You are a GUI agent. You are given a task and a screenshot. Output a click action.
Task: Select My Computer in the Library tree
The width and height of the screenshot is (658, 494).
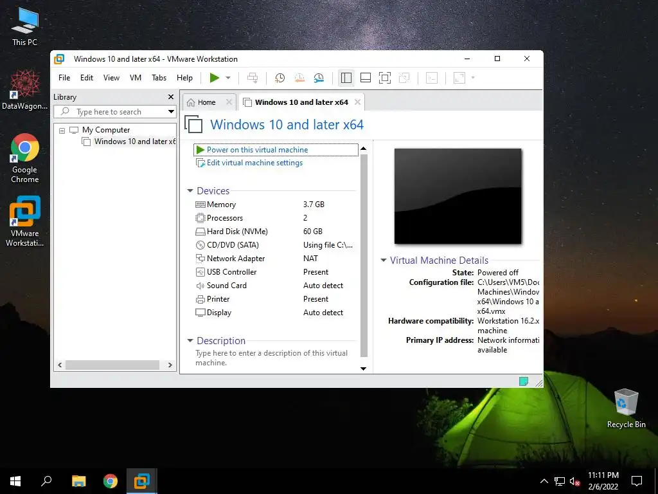106,130
